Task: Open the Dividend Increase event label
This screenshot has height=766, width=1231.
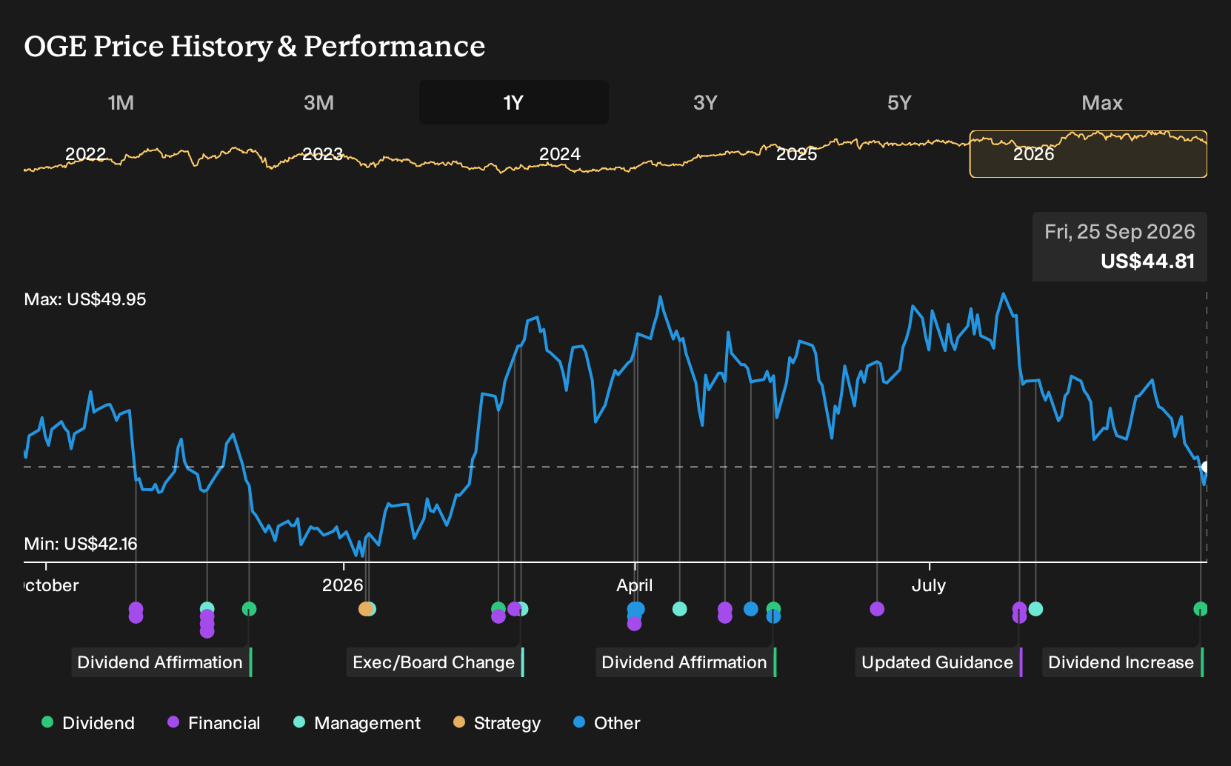Action: 1123,662
